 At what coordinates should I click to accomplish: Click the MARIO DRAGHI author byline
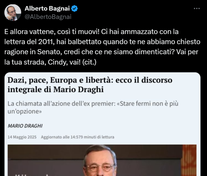point(25,126)
